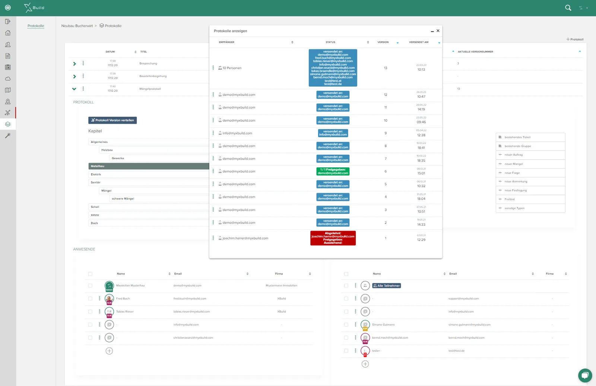Click the hamburger menu icon top left
The width and height of the screenshot is (596, 386).
click(8, 8)
